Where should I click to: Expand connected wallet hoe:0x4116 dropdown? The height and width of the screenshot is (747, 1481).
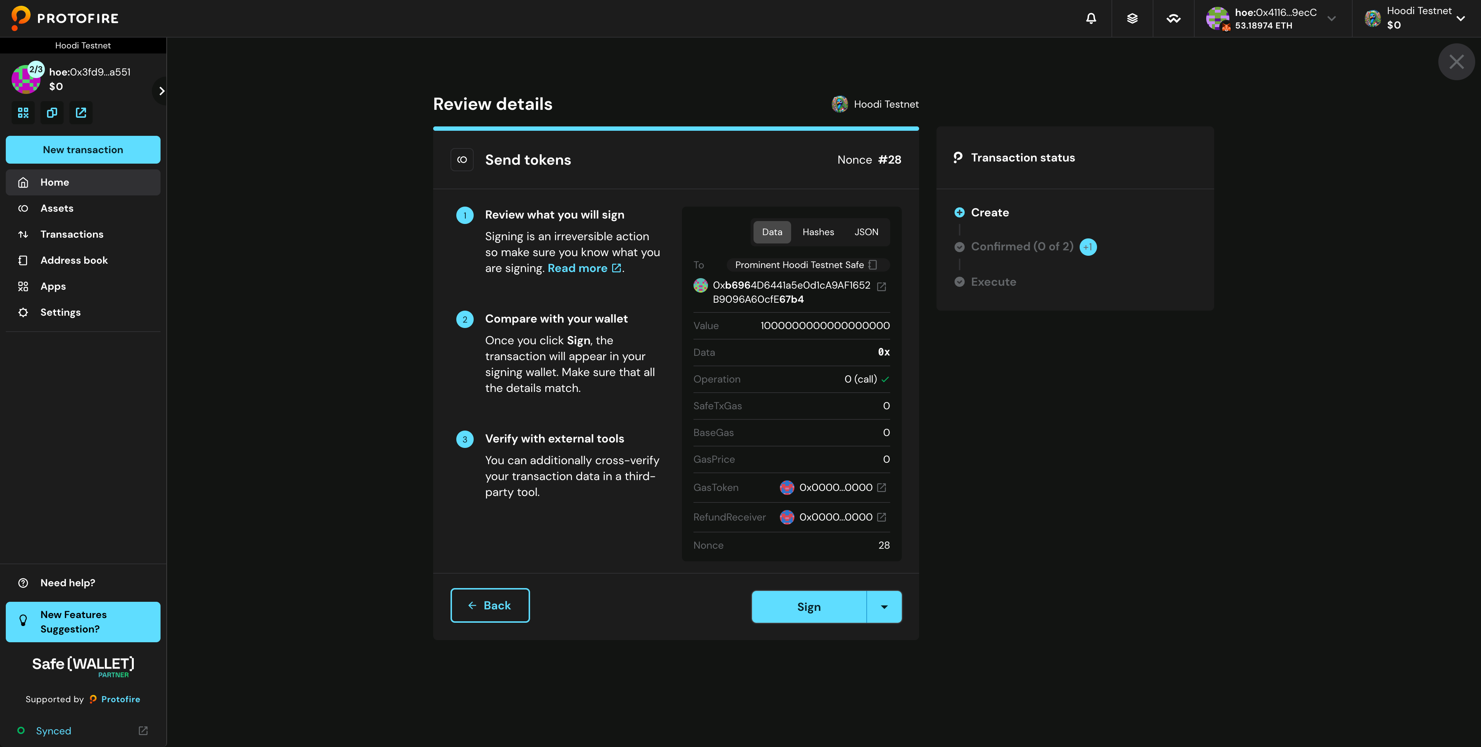click(1331, 18)
